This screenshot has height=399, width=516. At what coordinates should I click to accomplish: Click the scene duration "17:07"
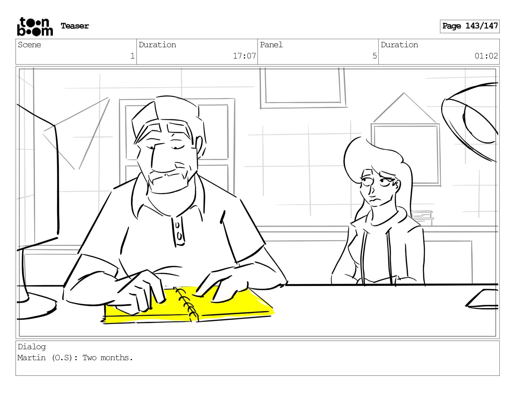click(244, 56)
